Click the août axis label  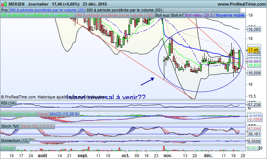click(42, 156)
